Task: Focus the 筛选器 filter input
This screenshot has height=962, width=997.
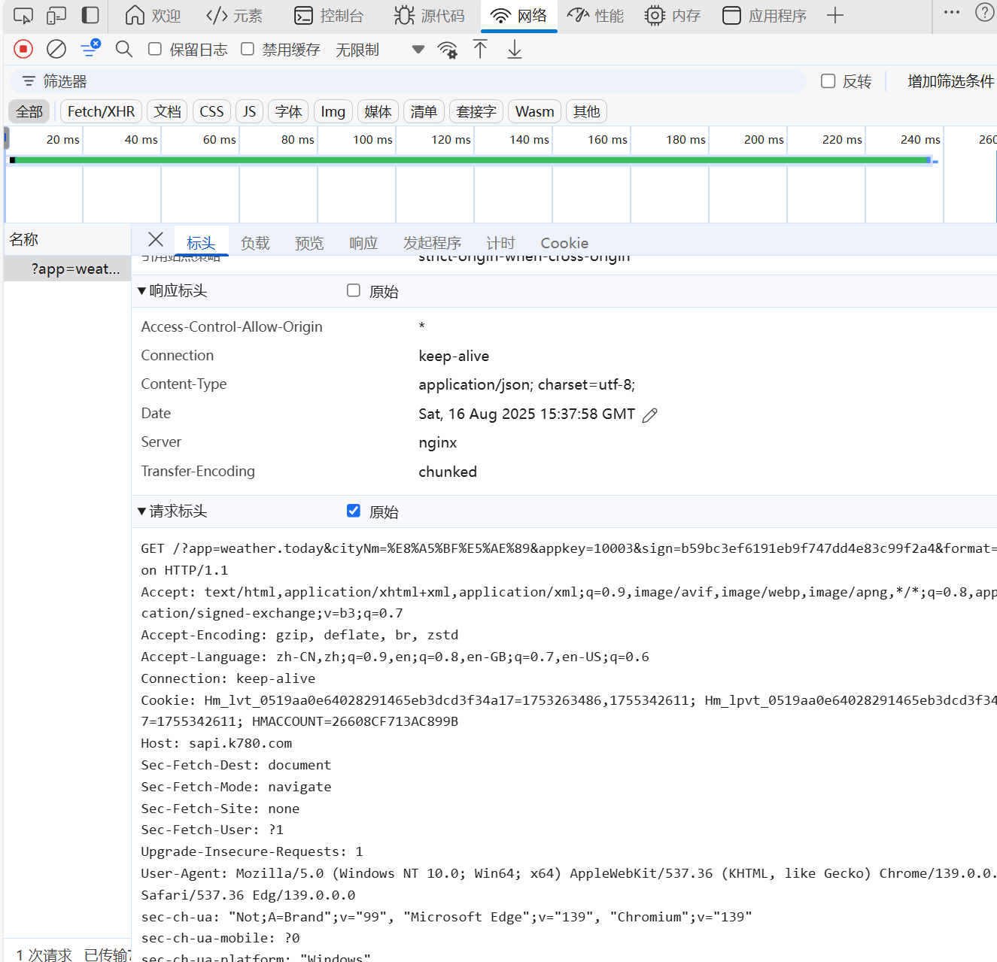Action: tap(409, 81)
